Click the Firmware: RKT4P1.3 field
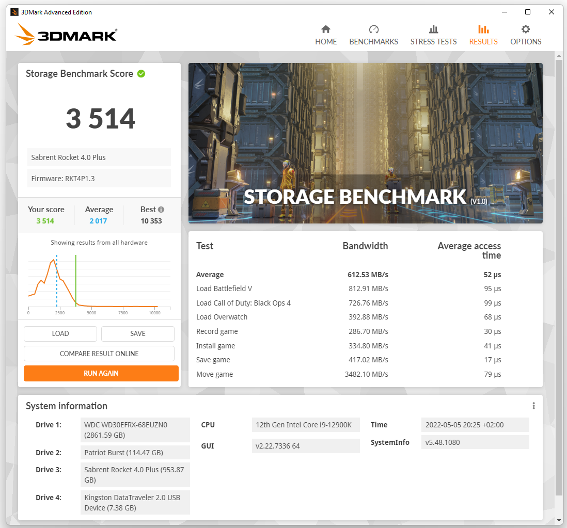Image resolution: width=567 pixels, height=528 pixels. 99,179
